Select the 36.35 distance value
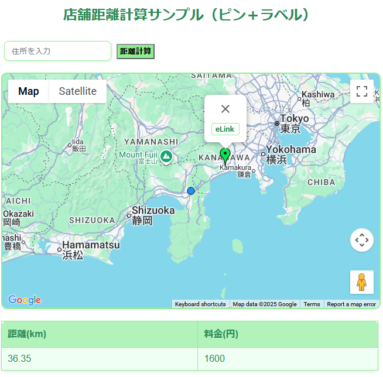This screenshot has width=383, height=377. pyautogui.click(x=19, y=358)
